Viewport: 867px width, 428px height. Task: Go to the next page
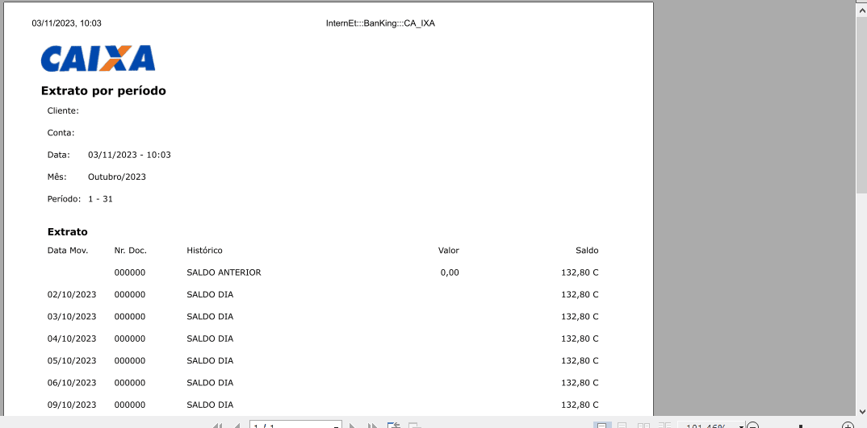pyautogui.click(x=352, y=426)
